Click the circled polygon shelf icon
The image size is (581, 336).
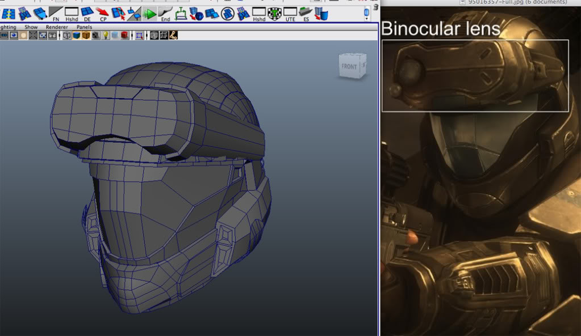228,14
